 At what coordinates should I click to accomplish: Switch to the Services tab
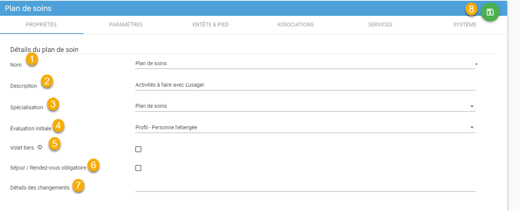pos(380,25)
